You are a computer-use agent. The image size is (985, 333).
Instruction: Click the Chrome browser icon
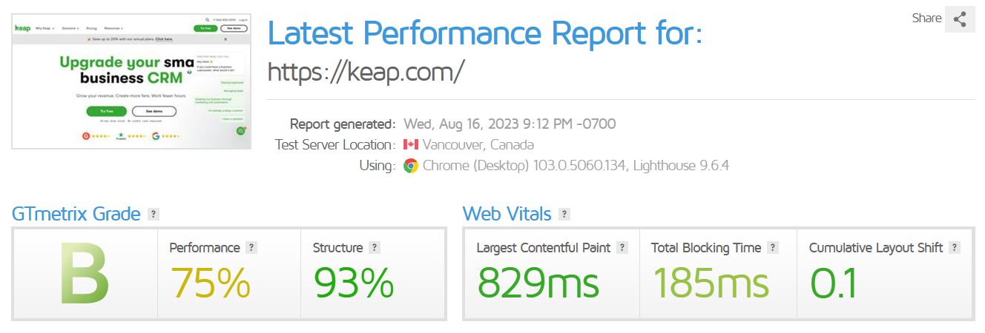pos(411,166)
